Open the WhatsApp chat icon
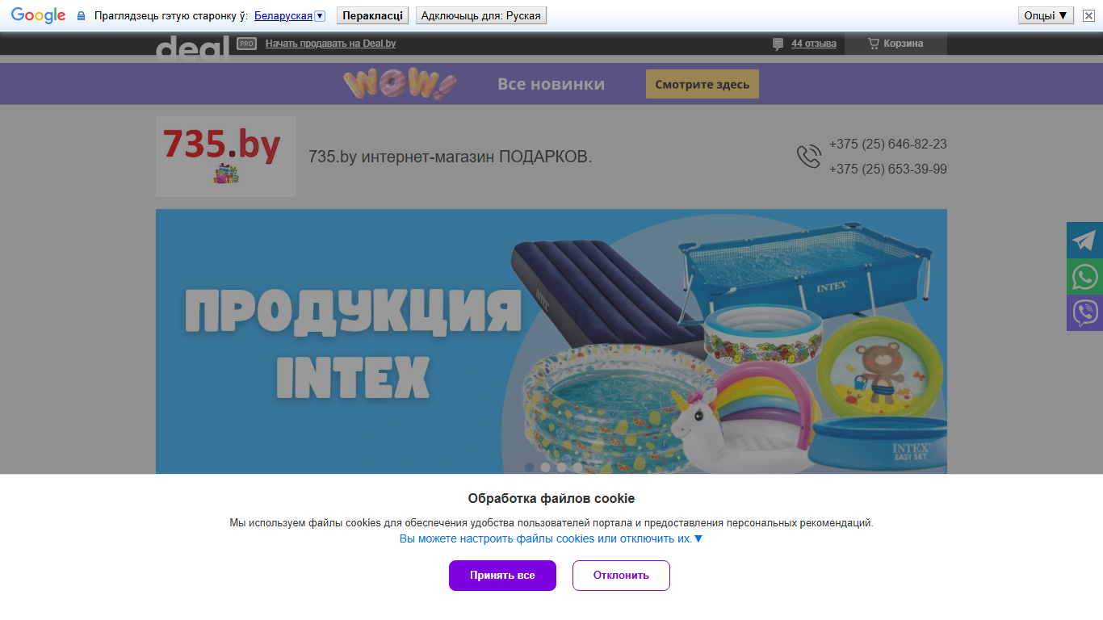Screen dimensions: 1103x620 pos(1084,277)
